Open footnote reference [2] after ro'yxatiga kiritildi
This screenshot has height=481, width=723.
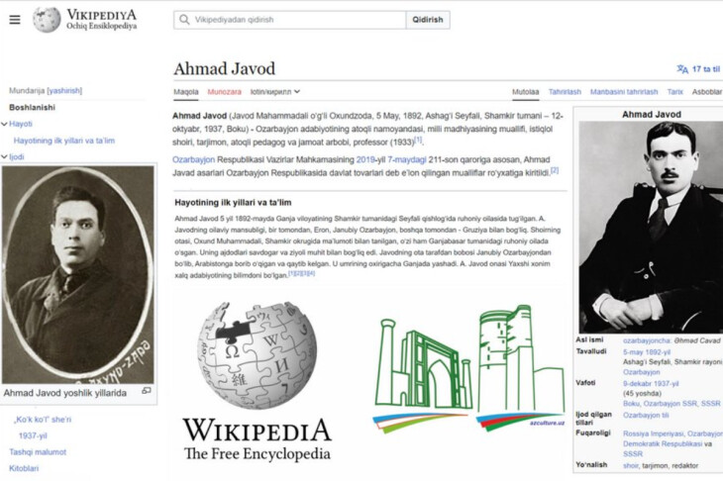(x=555, y=170)
